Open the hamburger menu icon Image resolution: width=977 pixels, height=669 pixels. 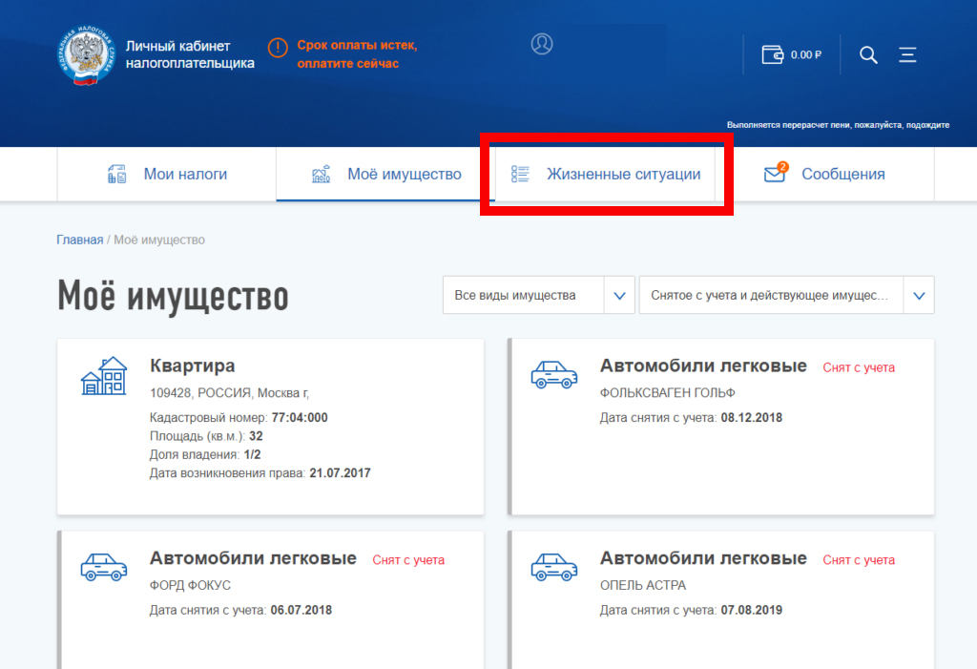907,54
